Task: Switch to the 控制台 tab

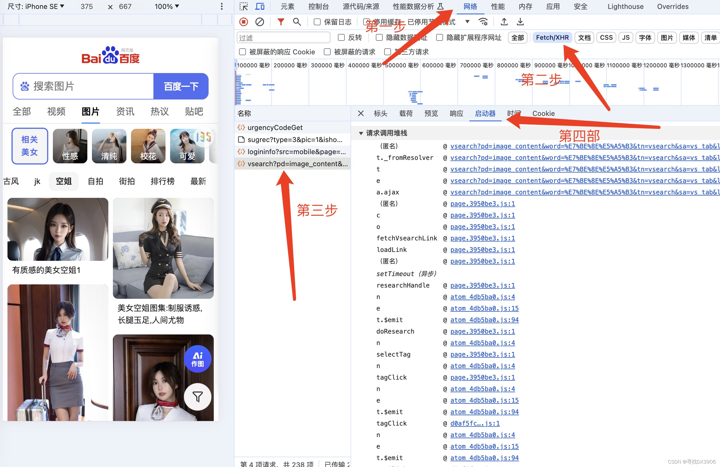Action: 318,6
